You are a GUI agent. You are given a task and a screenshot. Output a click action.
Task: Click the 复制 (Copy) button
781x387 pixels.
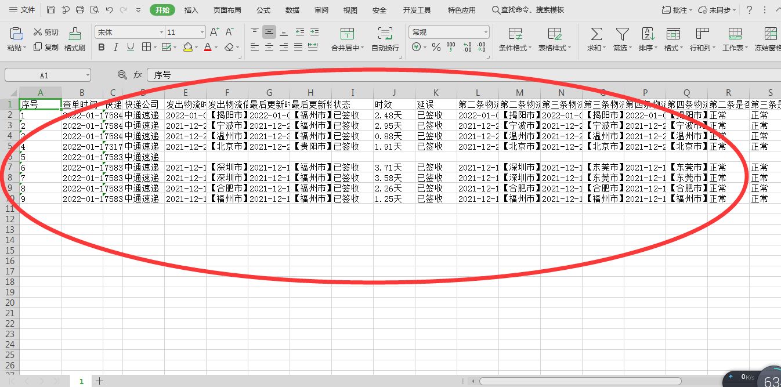46,48
